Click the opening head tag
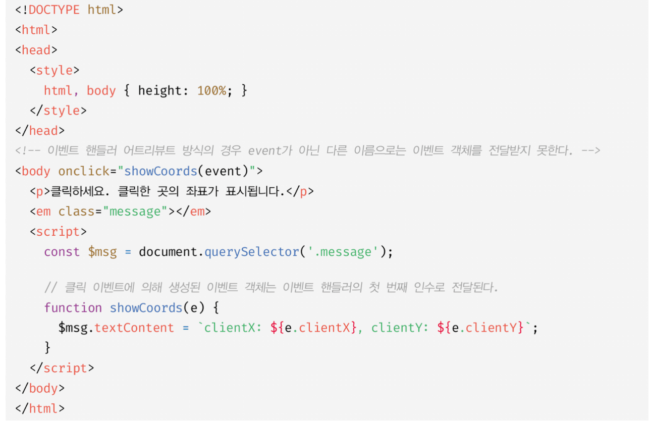649x423 pixels. tap(36, 50)
